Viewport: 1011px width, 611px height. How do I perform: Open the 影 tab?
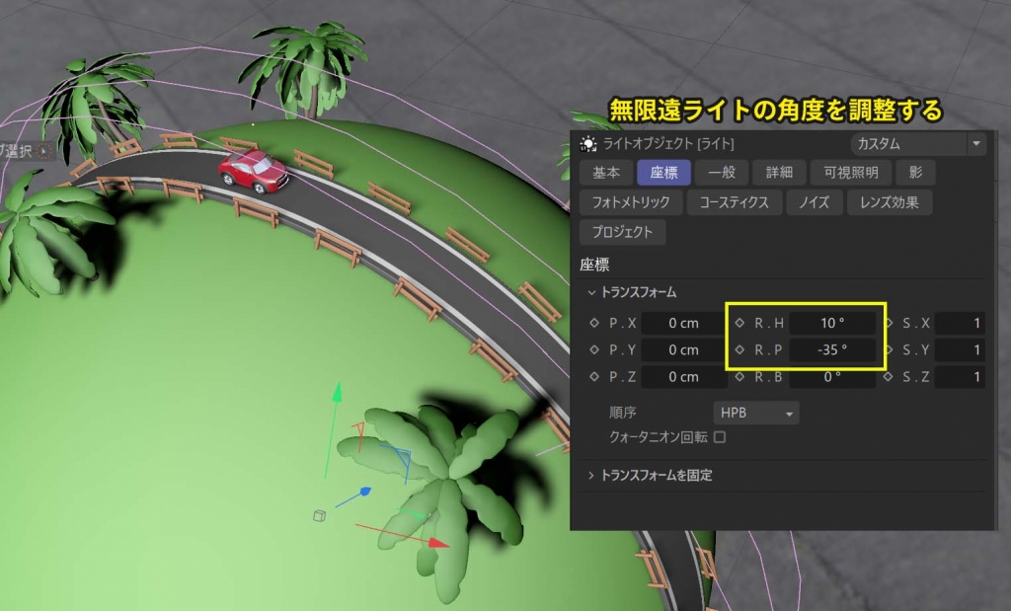[x=915, y=173]
